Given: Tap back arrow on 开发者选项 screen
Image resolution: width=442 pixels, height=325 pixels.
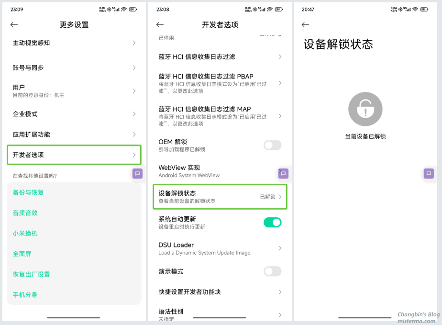Looking at the screenshot, I should point(160,25).
